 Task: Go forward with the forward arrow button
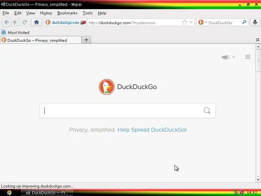pos(15,22)
